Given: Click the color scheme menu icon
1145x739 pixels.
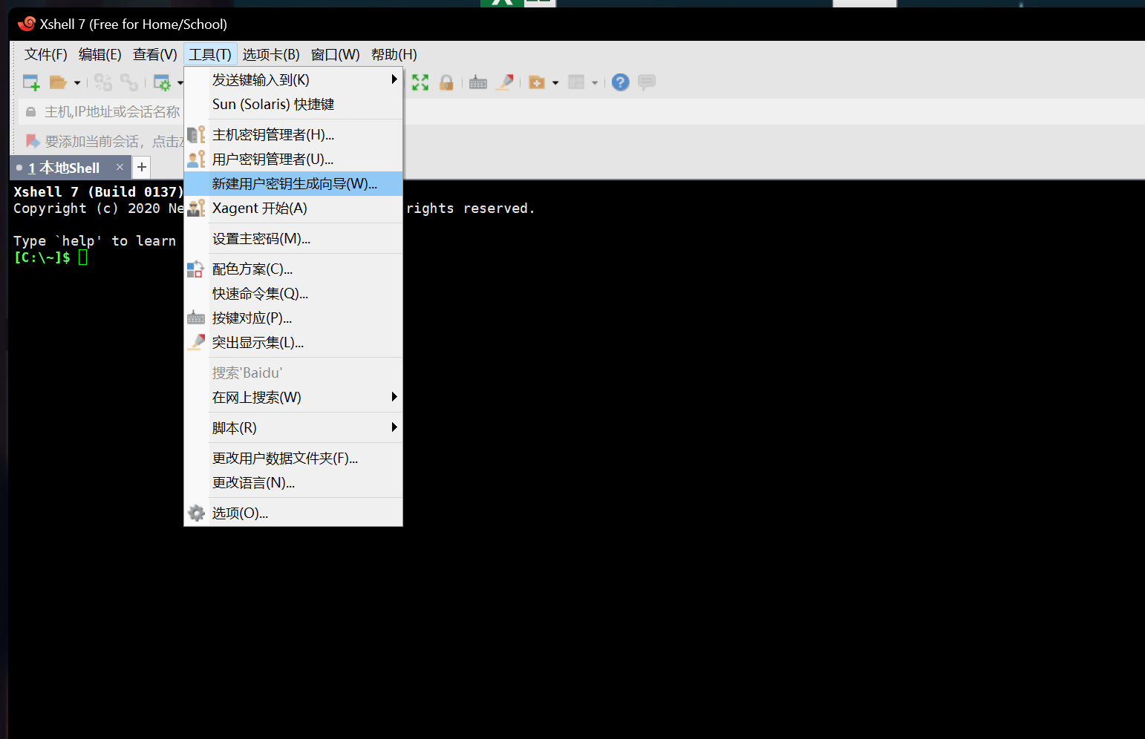Looking at the screenshot, I should 195,269.
